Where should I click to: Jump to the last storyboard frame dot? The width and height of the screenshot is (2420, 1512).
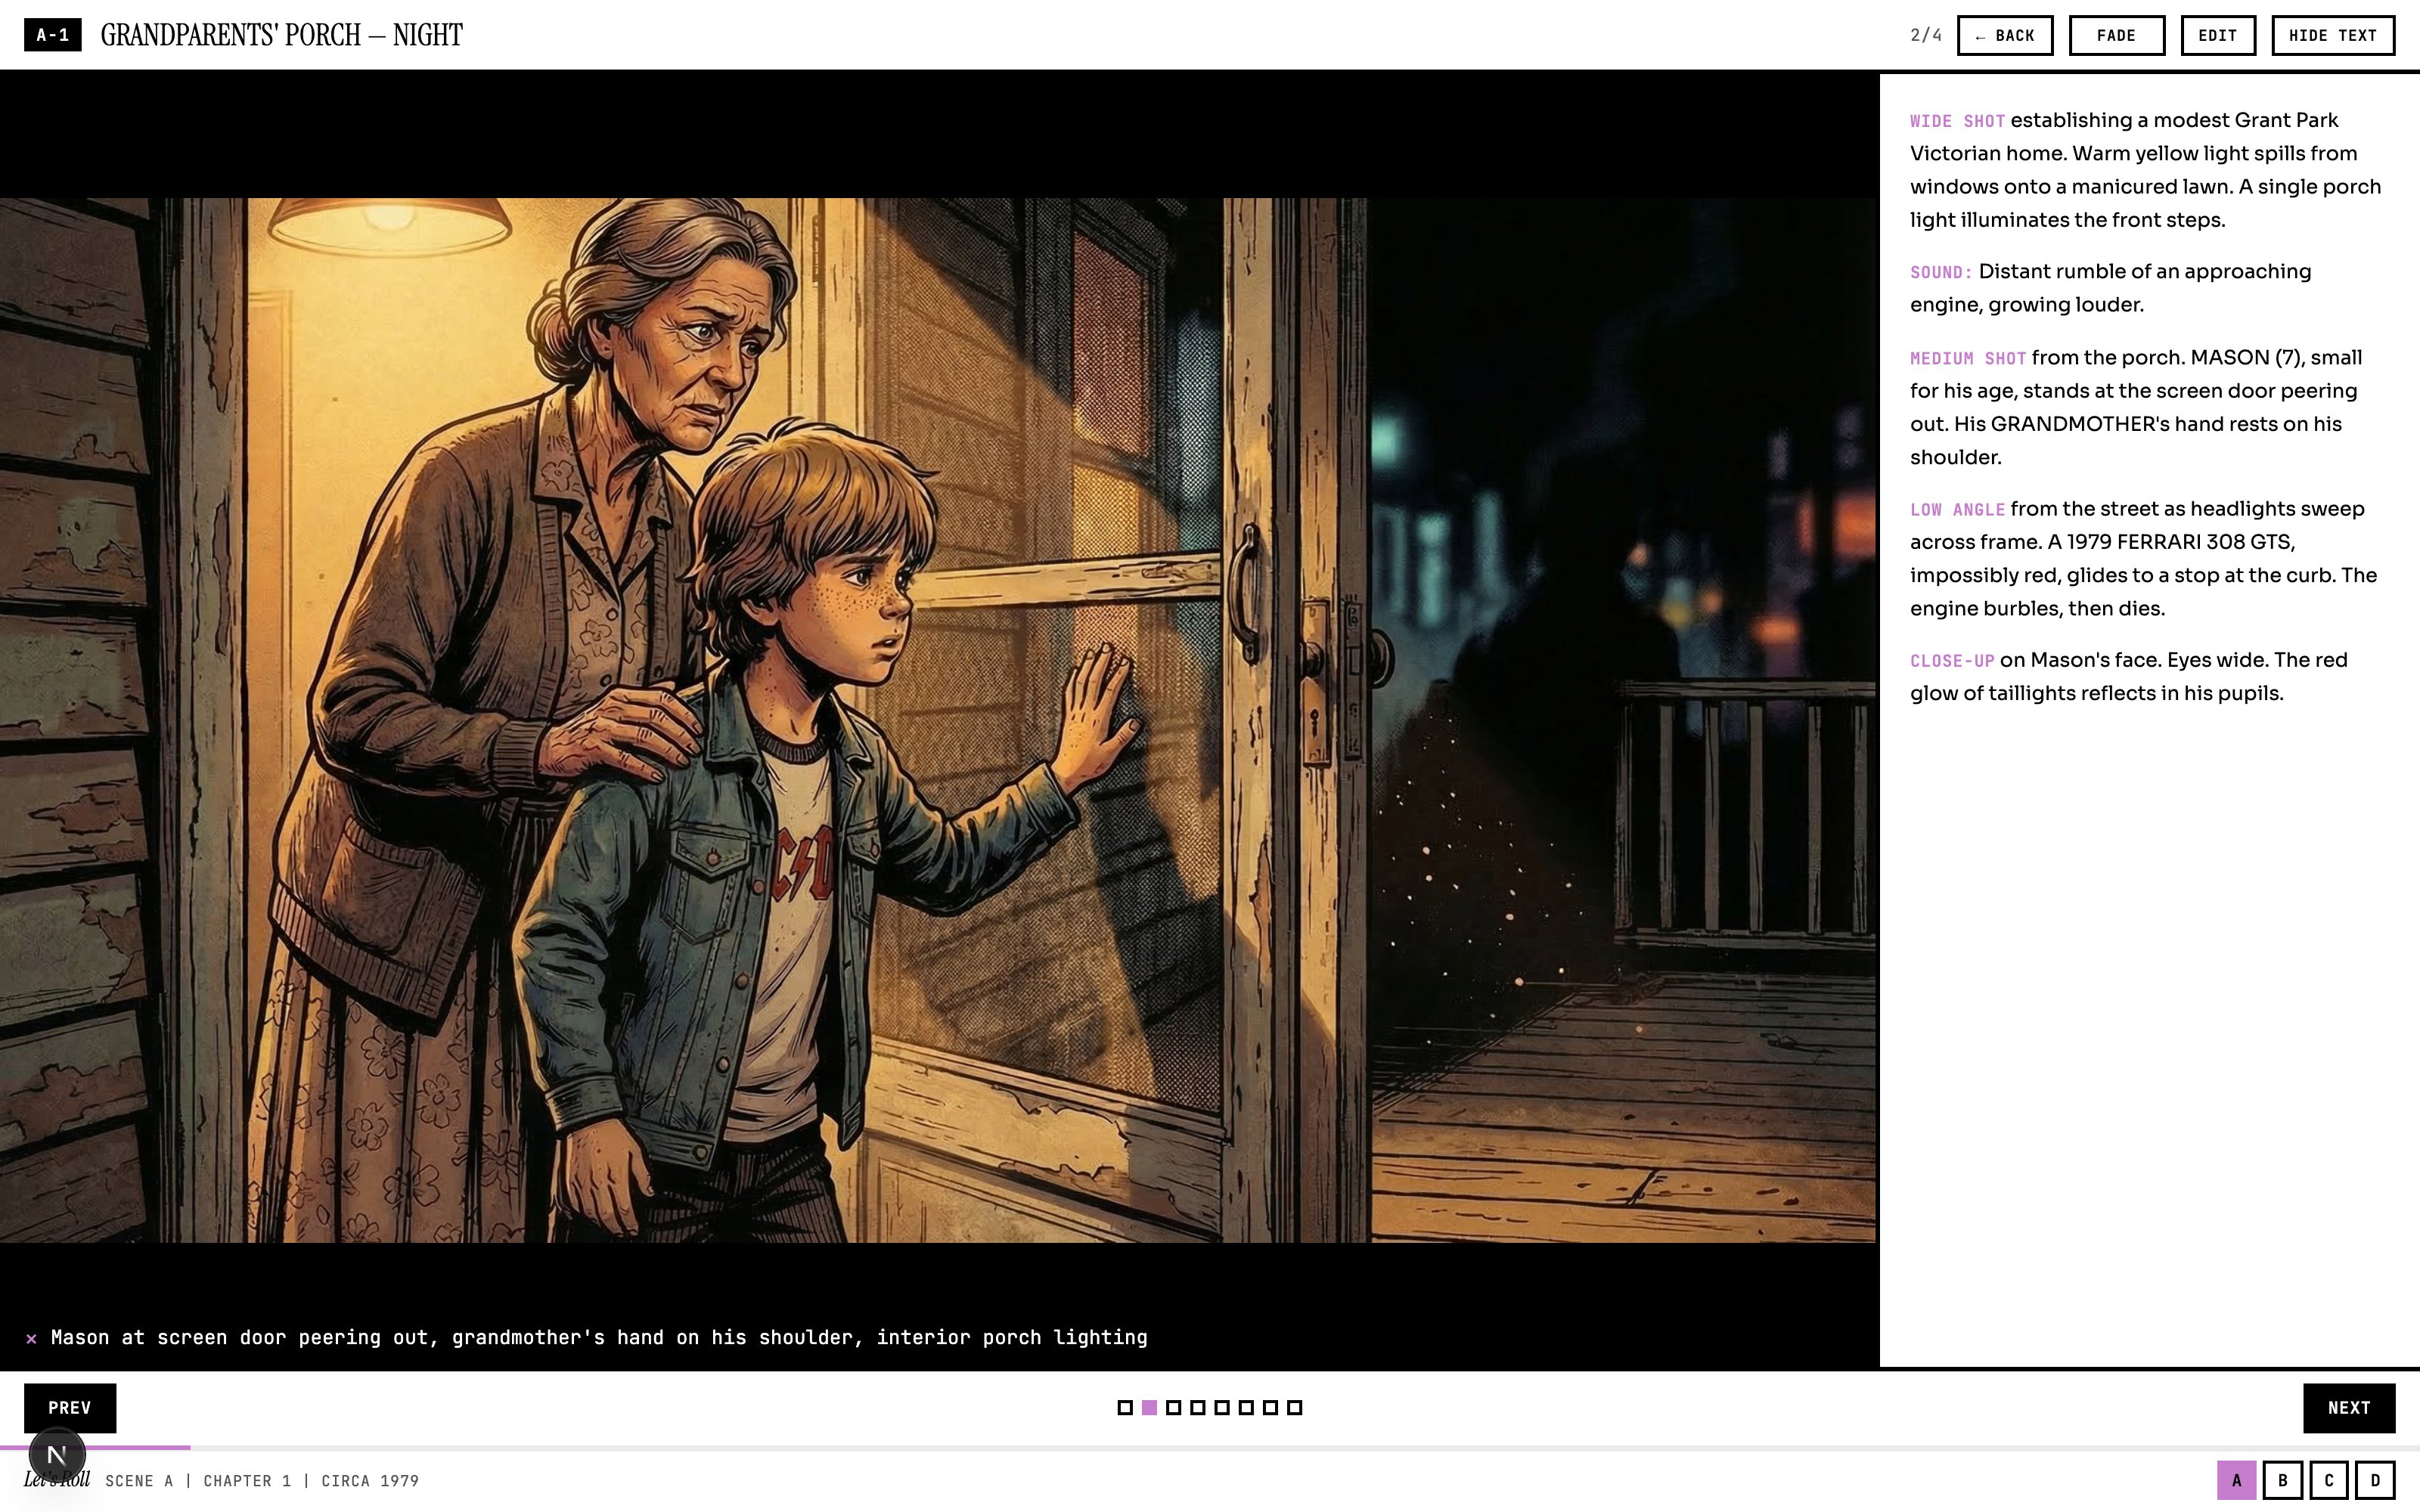(x=1294, y=1408)
